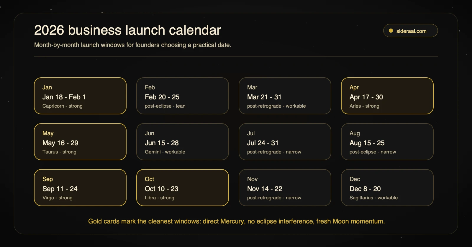The height and width of the screenshot is (247, 472).
Task: Select the "Capricorn - strong" label
Action: point(63,106)
